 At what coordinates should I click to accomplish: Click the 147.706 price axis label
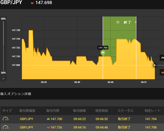pyautogui.click(x=16, y=30)
